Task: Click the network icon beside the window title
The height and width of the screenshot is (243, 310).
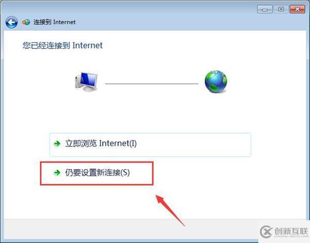Action: pos(26,22)
